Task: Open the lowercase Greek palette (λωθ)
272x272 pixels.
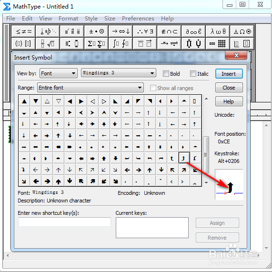Action: click(218, 31)
